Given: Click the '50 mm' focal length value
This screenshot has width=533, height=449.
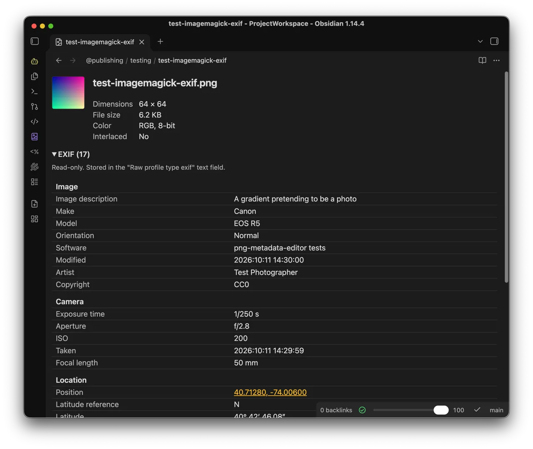Looking at the screenshot, I should [246, 362].
